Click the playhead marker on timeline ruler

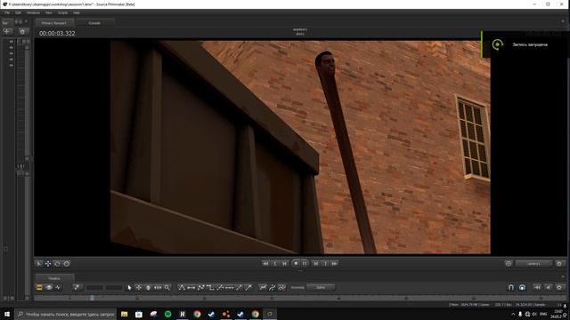pyautogui.click(x=92, y=298)
